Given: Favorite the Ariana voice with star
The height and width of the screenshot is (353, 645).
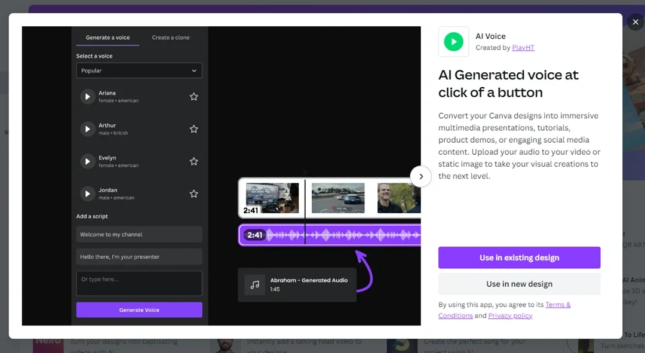Looking at the screenshot, I should coord(193,97).
